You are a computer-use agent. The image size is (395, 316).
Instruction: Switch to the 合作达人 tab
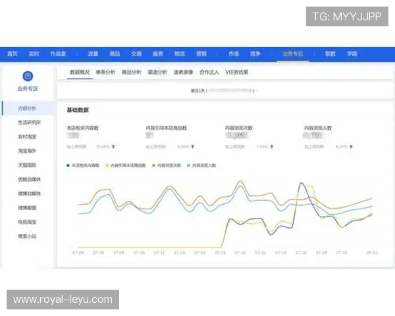point(209,72)
